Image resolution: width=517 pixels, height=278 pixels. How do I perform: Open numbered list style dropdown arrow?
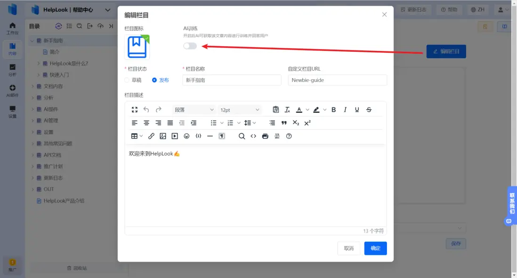click(x=239, y=123)
